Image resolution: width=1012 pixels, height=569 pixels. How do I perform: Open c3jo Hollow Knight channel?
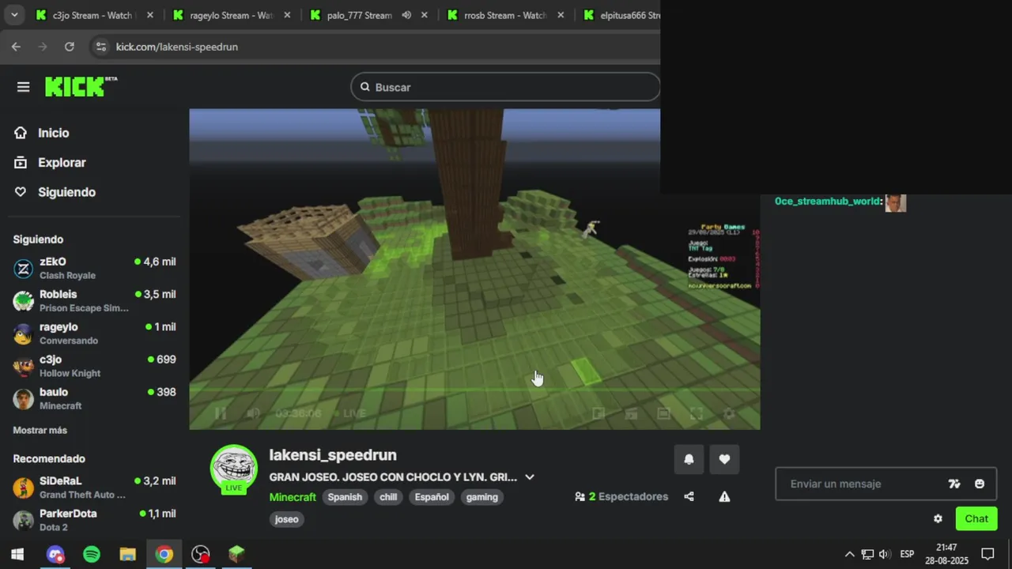click(94, 366)
